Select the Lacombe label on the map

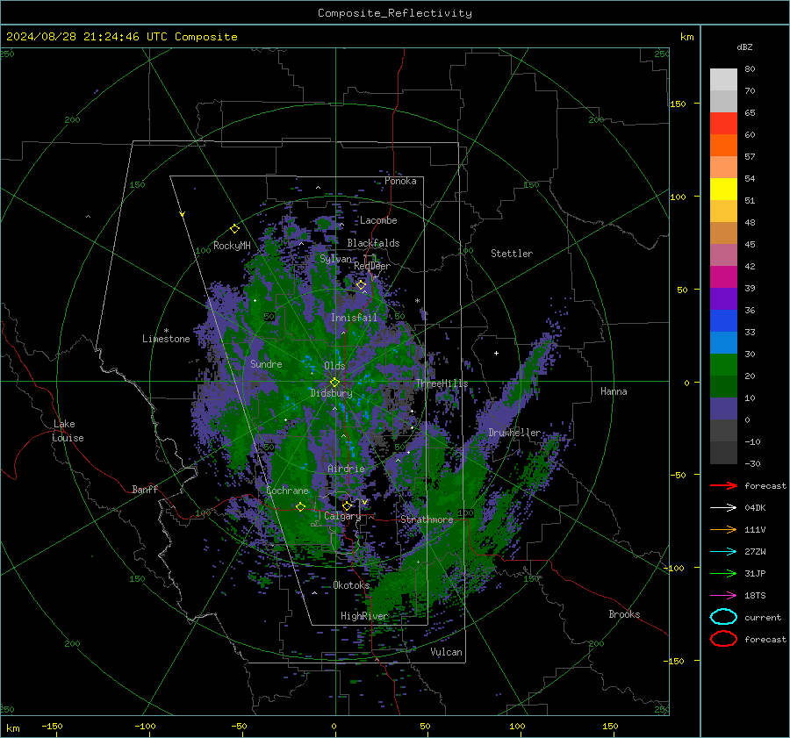378,220
